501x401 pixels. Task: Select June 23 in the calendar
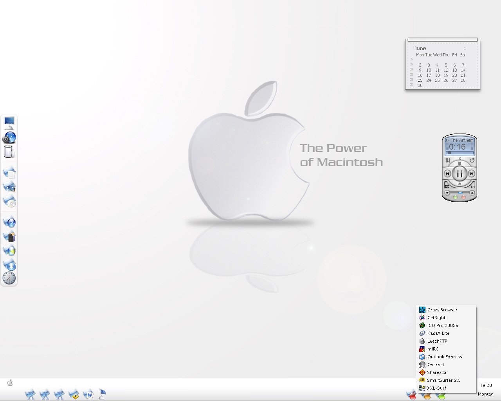pyautogui.click(x=420, y=80)
